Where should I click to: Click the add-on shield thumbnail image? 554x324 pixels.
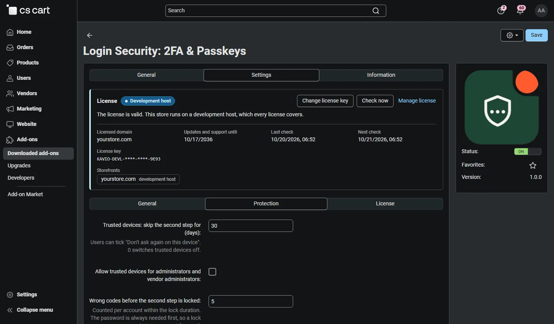(502, 107)
